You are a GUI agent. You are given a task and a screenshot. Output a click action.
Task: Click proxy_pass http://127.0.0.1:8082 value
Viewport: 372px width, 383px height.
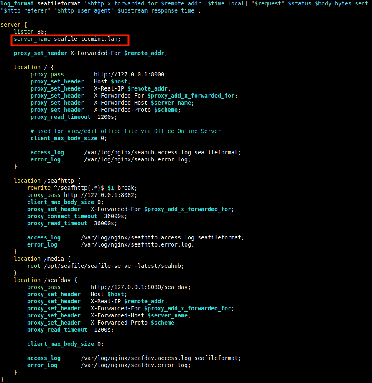point(101,195)
